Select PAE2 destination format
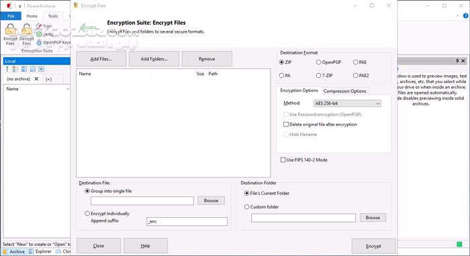The width and height of the screenshot is (470, 256). [355, 76]
